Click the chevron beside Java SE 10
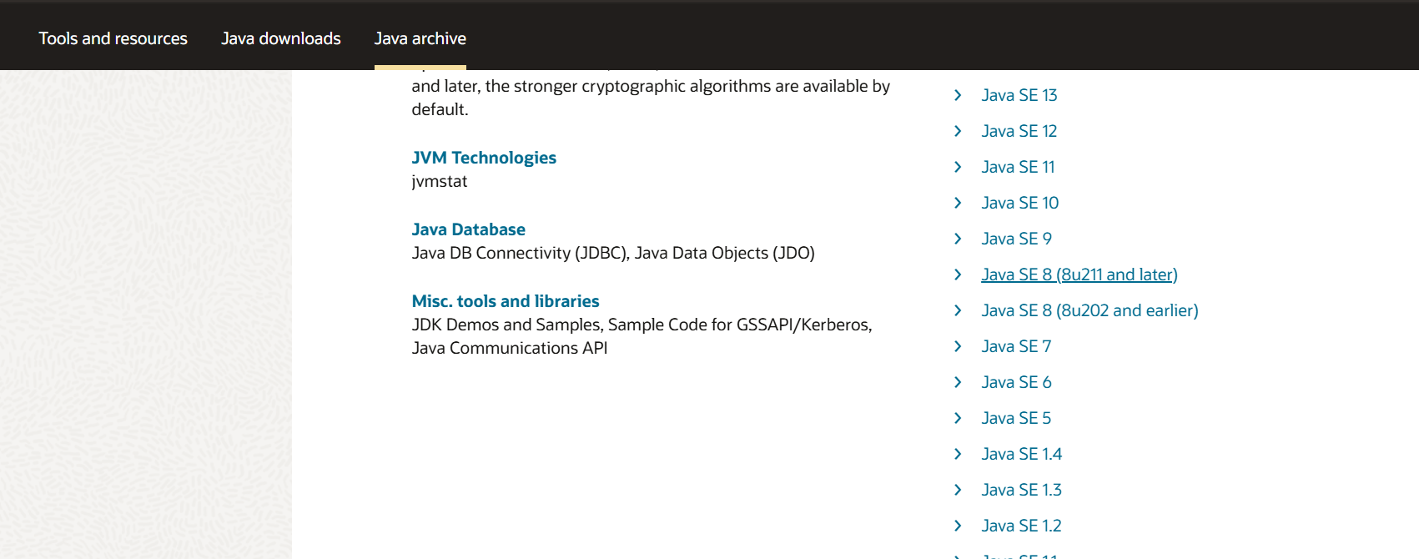The width and height of the screenshot is (1419, 559). coord(958,203)
